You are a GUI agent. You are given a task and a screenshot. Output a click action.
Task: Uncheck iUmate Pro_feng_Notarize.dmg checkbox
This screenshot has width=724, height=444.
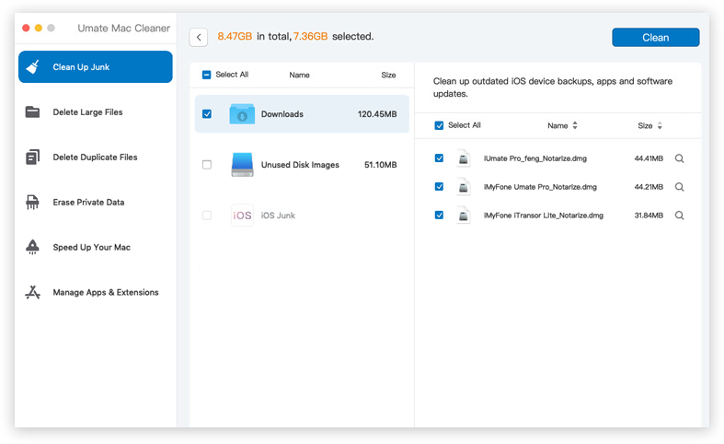tap(439, 158)
